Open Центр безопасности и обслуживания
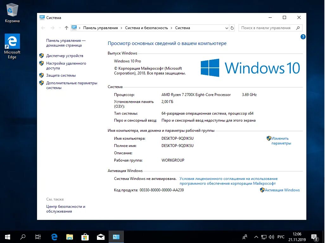Viewport: 325px width, 243px height. pyautogui.click(x=66, y=209)
